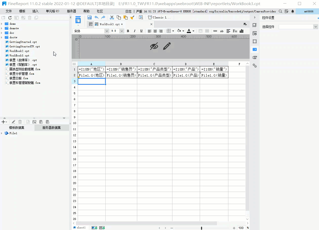
Task: Add a new sheet with the report icon
Action: 94,228
